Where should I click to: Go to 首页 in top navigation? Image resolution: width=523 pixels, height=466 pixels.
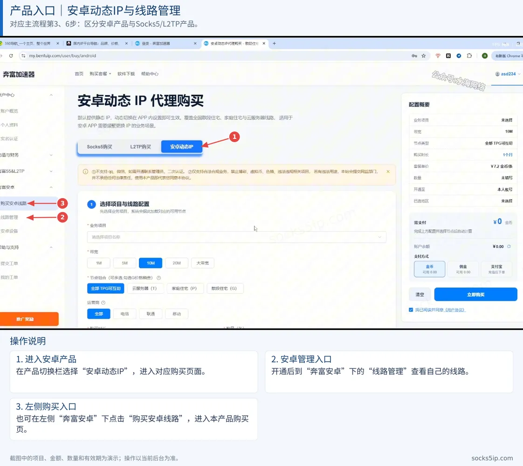[79, 74]
